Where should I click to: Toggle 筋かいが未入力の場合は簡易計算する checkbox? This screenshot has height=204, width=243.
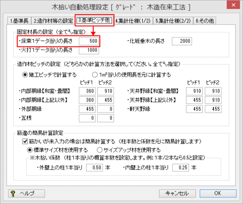tap(25, 141)
